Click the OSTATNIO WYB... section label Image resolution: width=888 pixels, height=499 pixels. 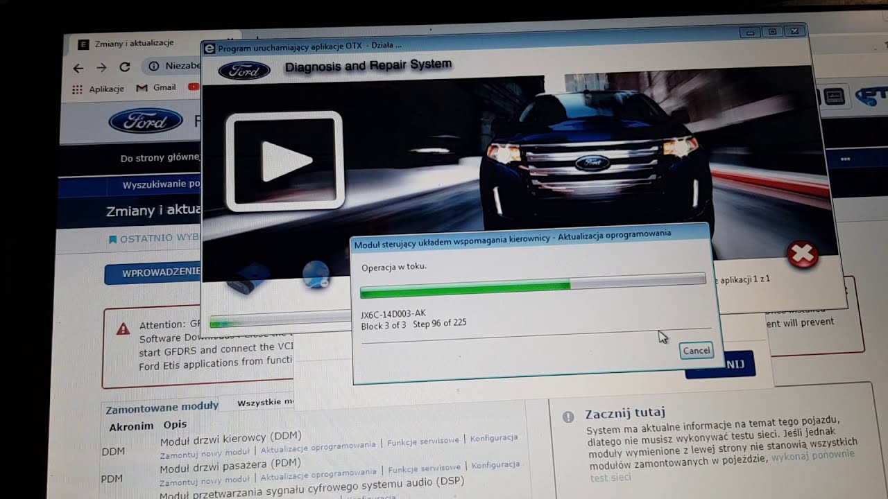160,238
